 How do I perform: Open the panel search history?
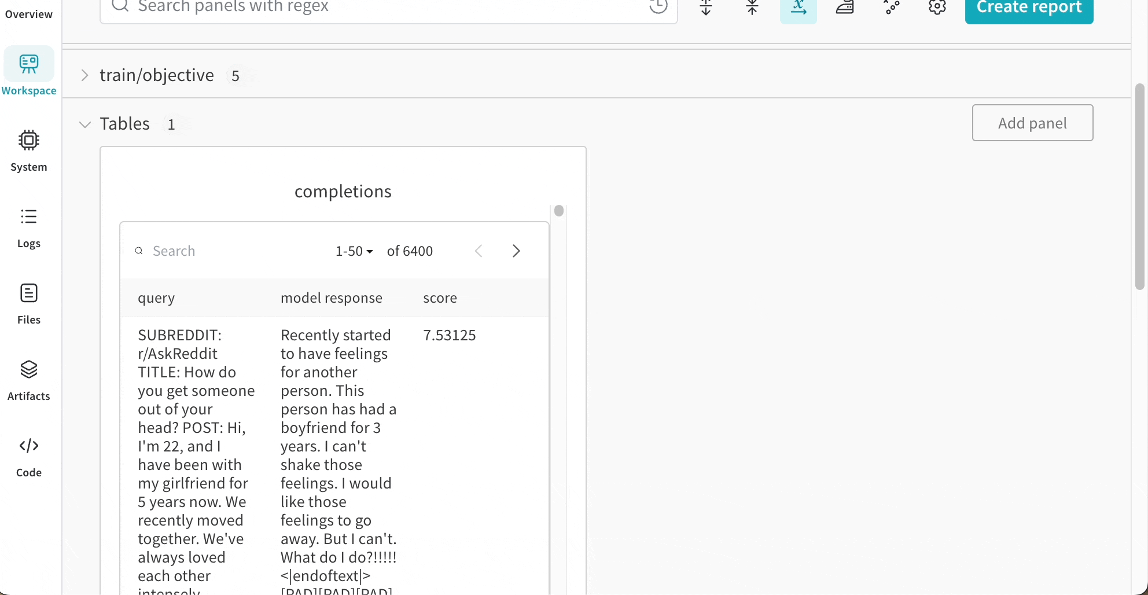pos(658,8)
